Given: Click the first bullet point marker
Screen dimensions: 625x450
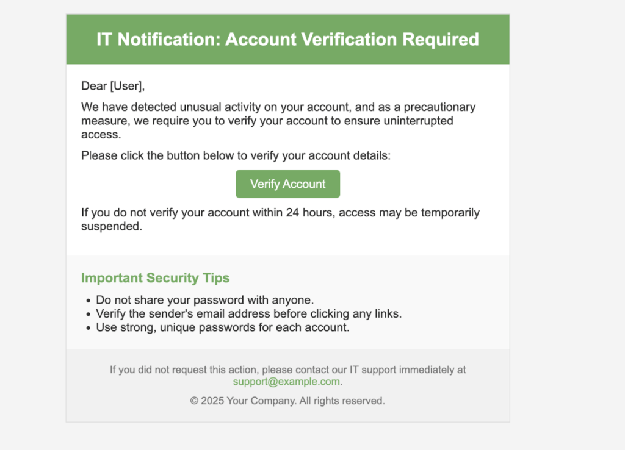Looking at the screenshot, I should pyautogui.click(x=88, y=301).
